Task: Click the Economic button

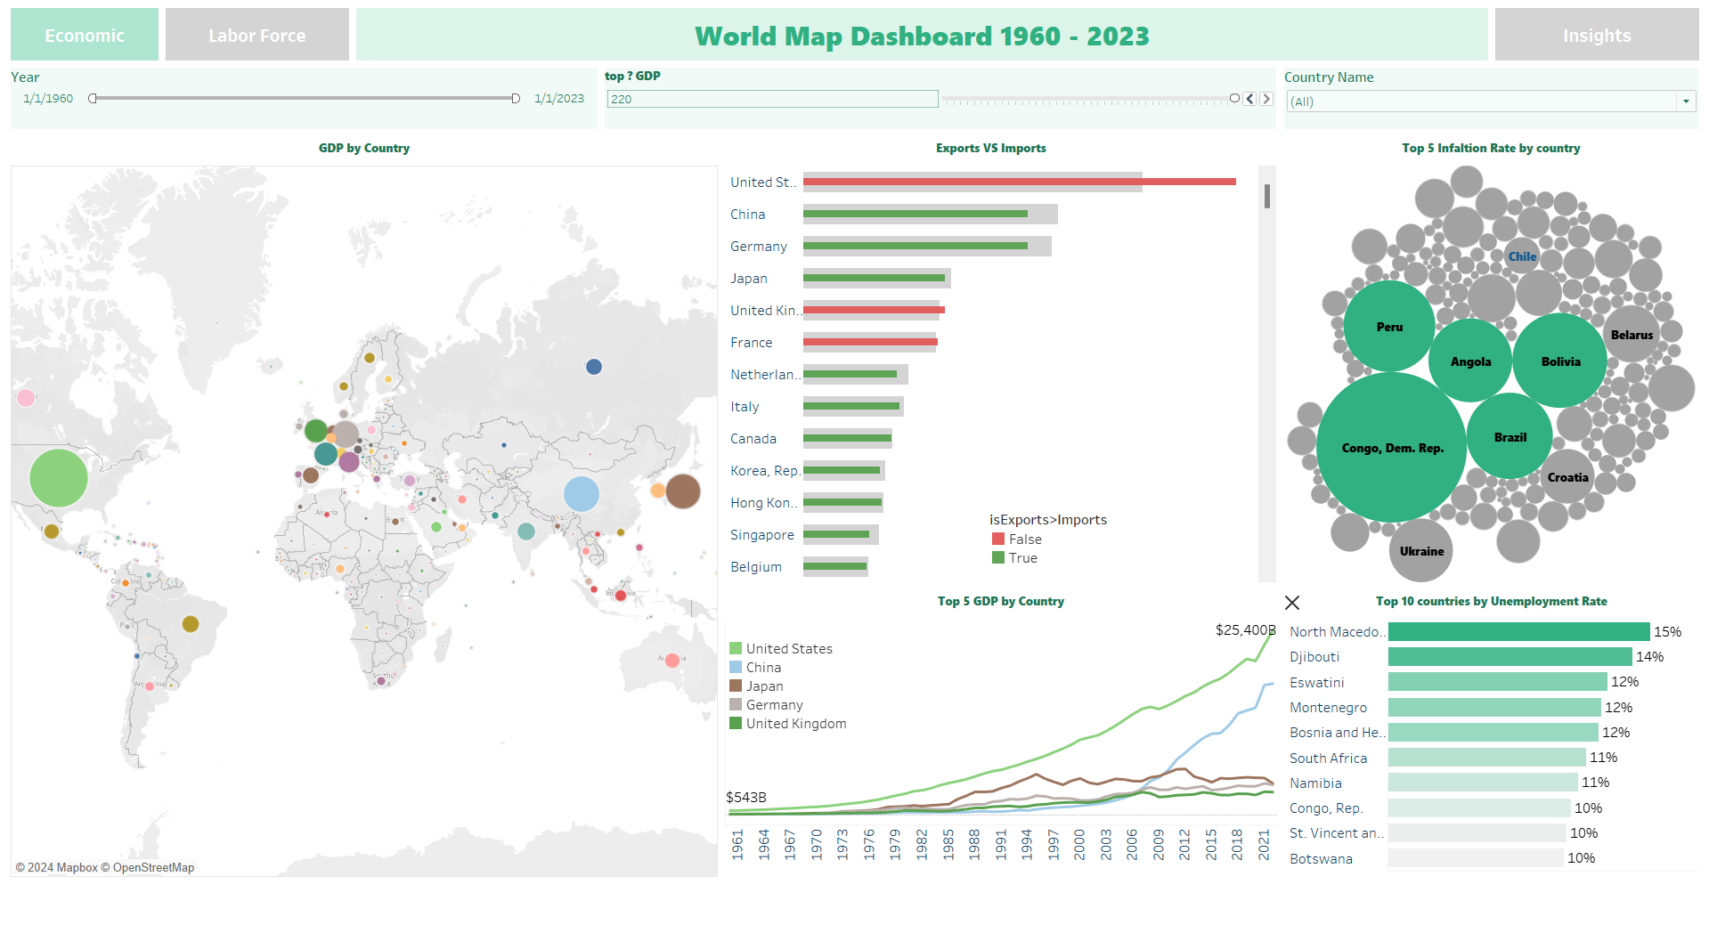Action: point(85,36)
